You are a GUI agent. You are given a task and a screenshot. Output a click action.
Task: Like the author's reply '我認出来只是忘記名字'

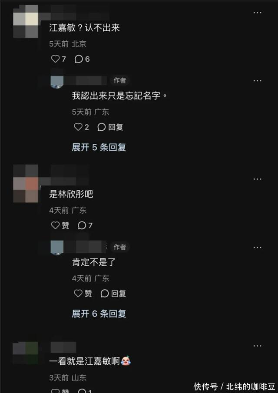pyautogui.click(x=82, y=127)
